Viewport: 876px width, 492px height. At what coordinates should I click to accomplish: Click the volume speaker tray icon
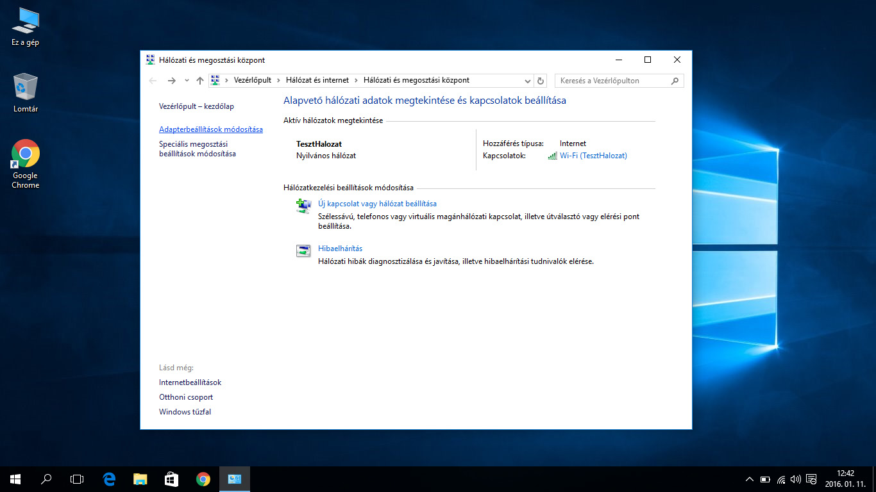pyautogui.click(x=796, y=479)
